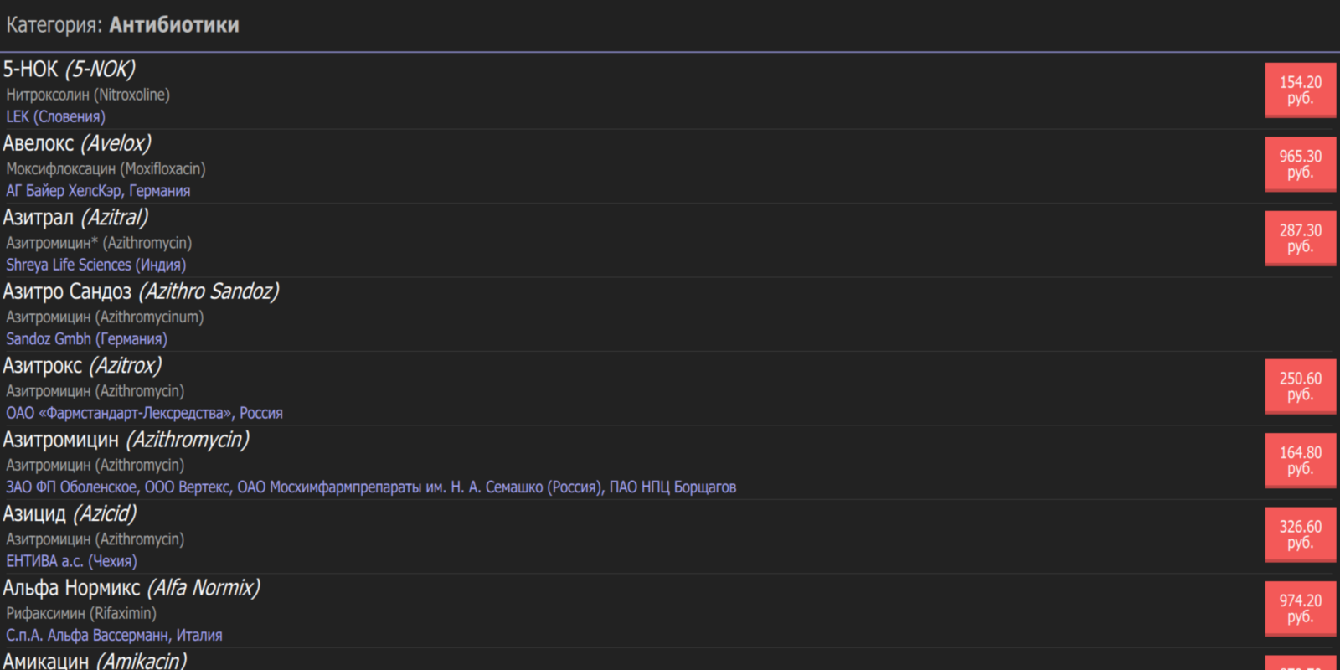Click Азитромицин* (Azithromycin) under Азитрал
This screenshot has height=670, width=1340.
point(99,243)
